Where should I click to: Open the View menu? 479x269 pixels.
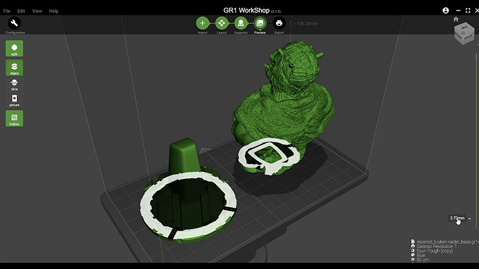pyautogui.click(x=37, y=11)
